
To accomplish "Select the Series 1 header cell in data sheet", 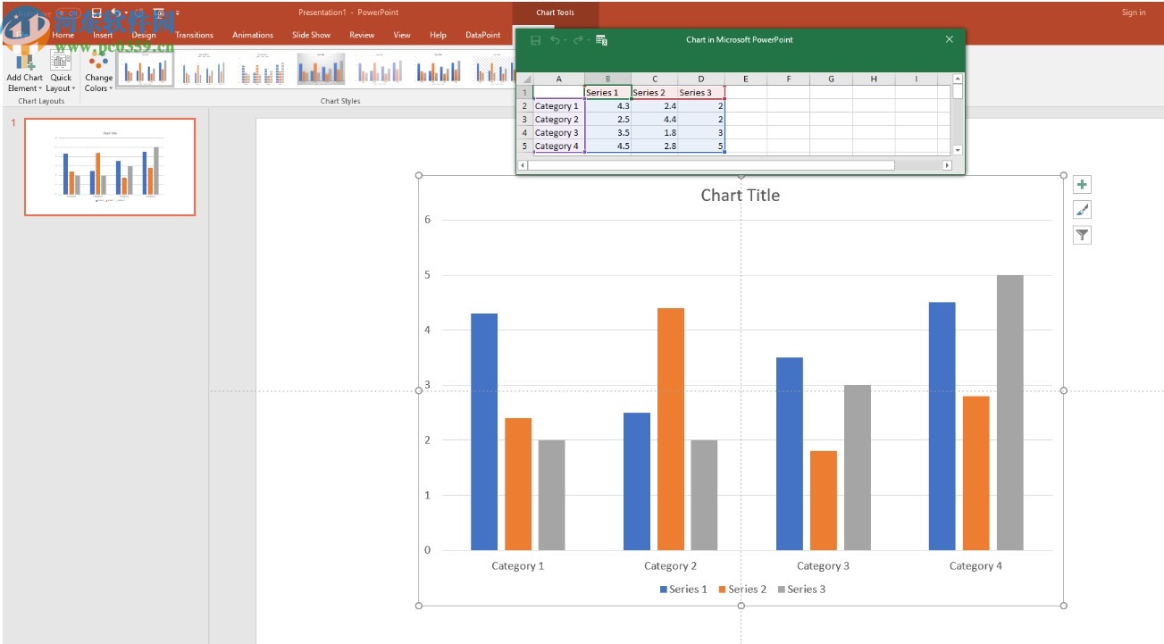I will [607, 92].
